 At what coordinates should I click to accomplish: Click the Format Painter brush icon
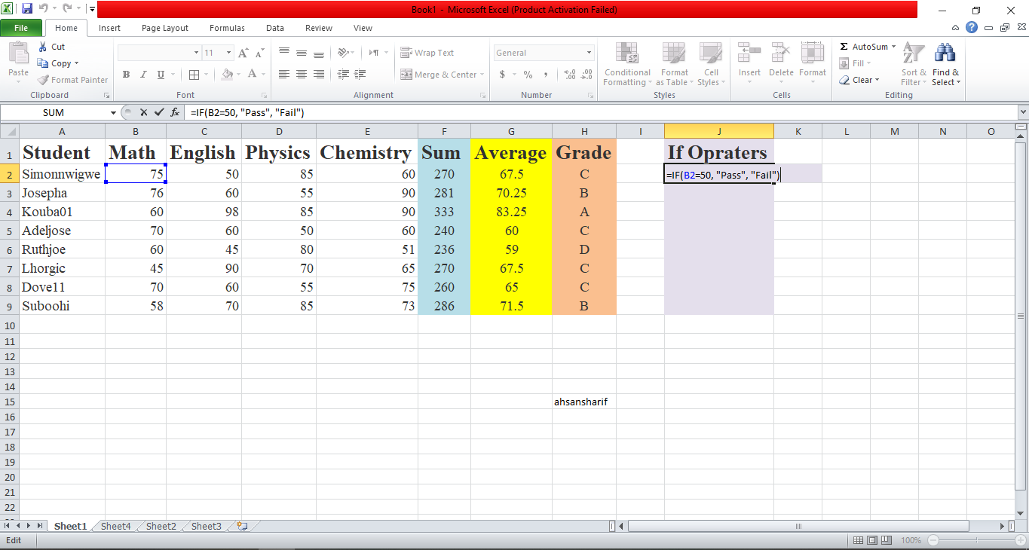pyautogui.click(x=44, y=80)
